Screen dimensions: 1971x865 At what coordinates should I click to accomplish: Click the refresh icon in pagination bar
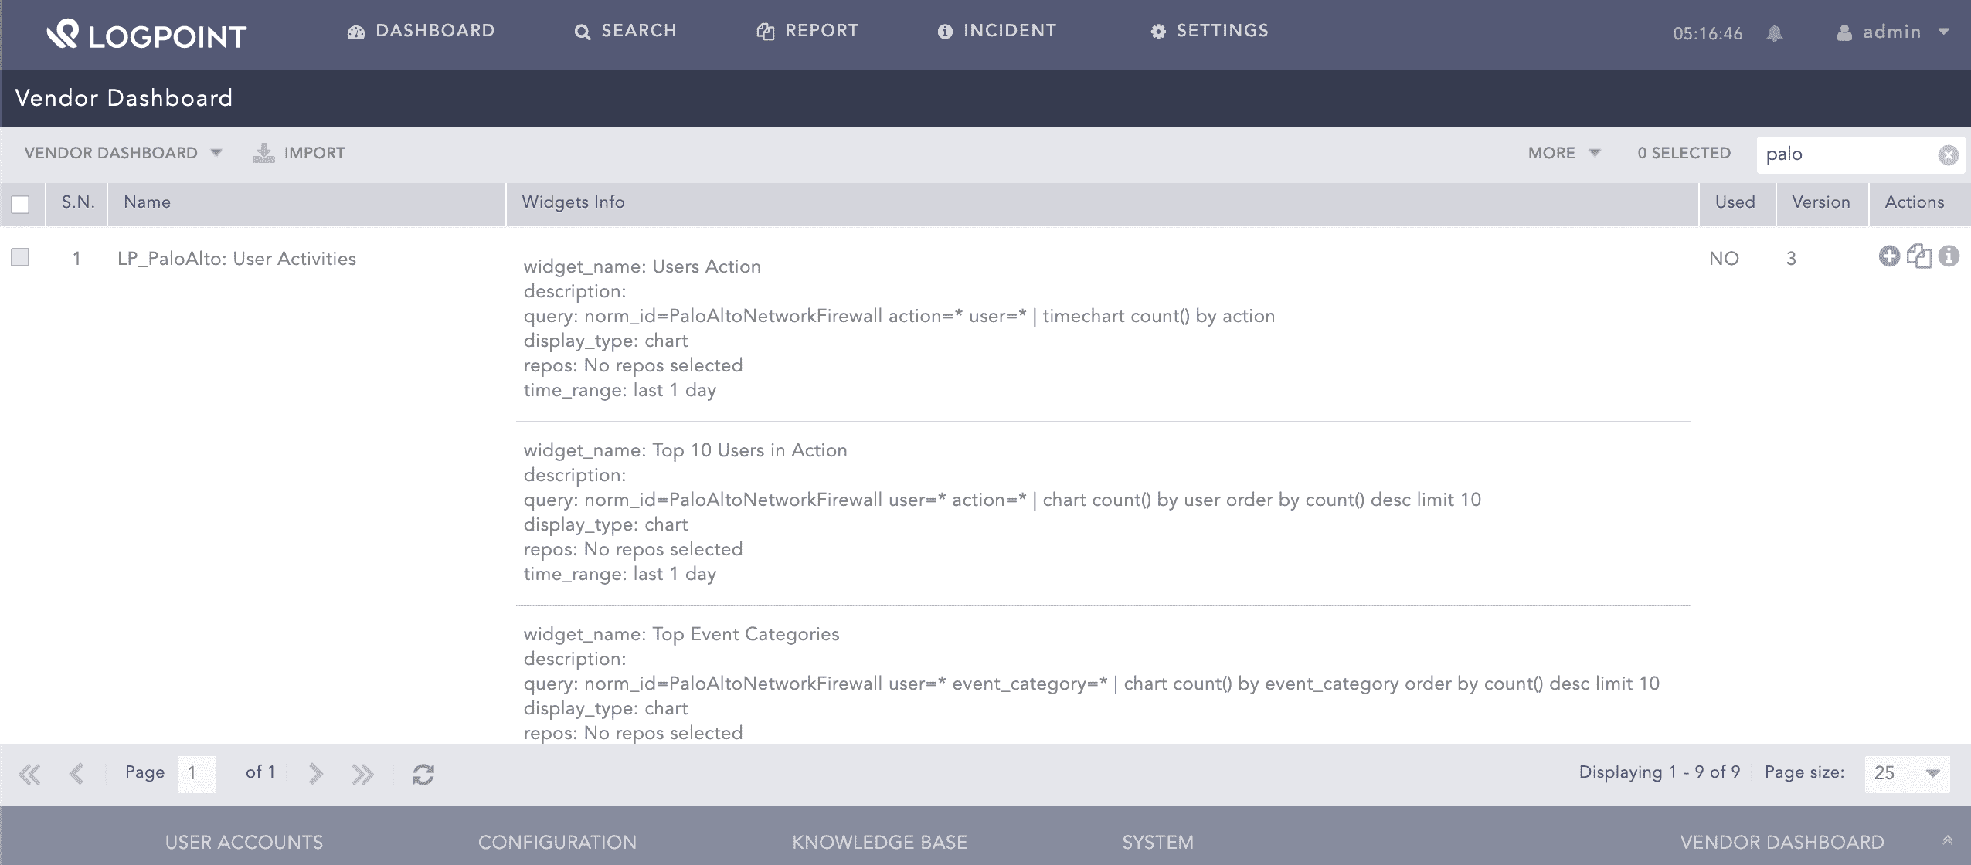point(423,774)
